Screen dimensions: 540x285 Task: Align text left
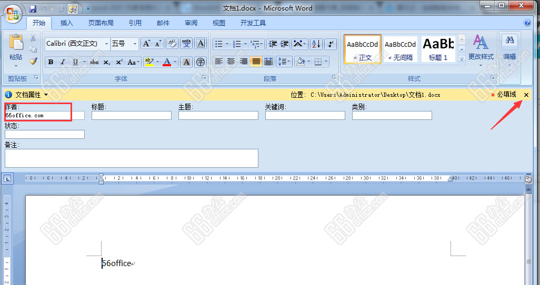[x=219, y=62]
